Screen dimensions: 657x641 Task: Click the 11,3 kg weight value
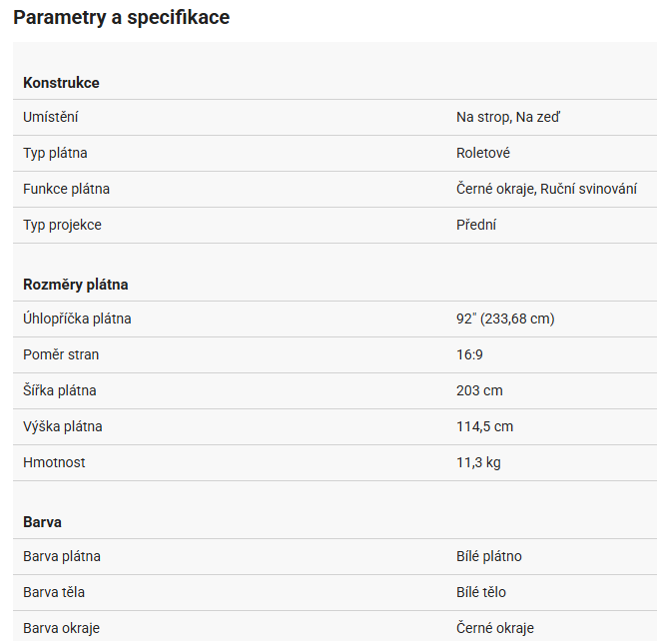click(x=478, y=463)
